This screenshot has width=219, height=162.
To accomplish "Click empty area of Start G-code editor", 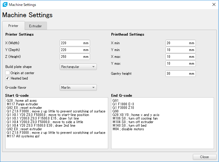I will pos(57,143).
